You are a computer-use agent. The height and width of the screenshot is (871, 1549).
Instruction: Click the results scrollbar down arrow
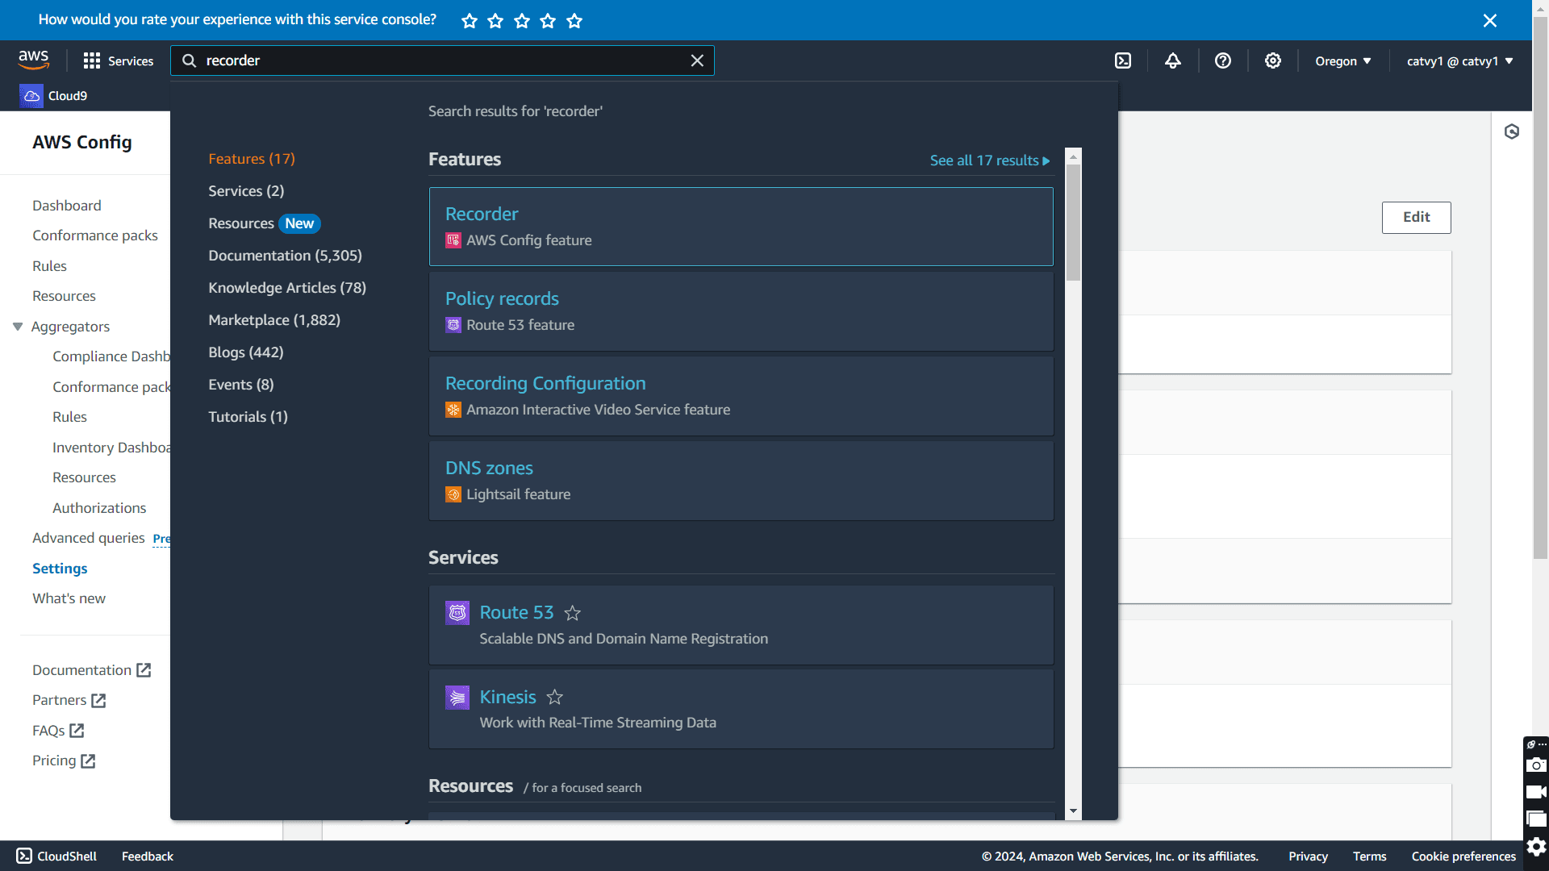tap(1073, 811)
